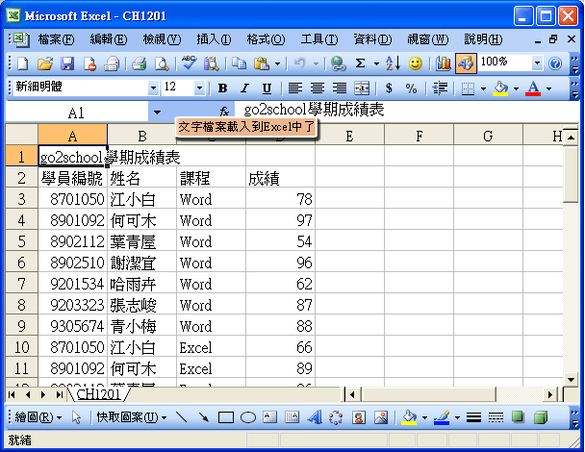
Task: Select the Rectangle drawing tool
Action: 226,417
